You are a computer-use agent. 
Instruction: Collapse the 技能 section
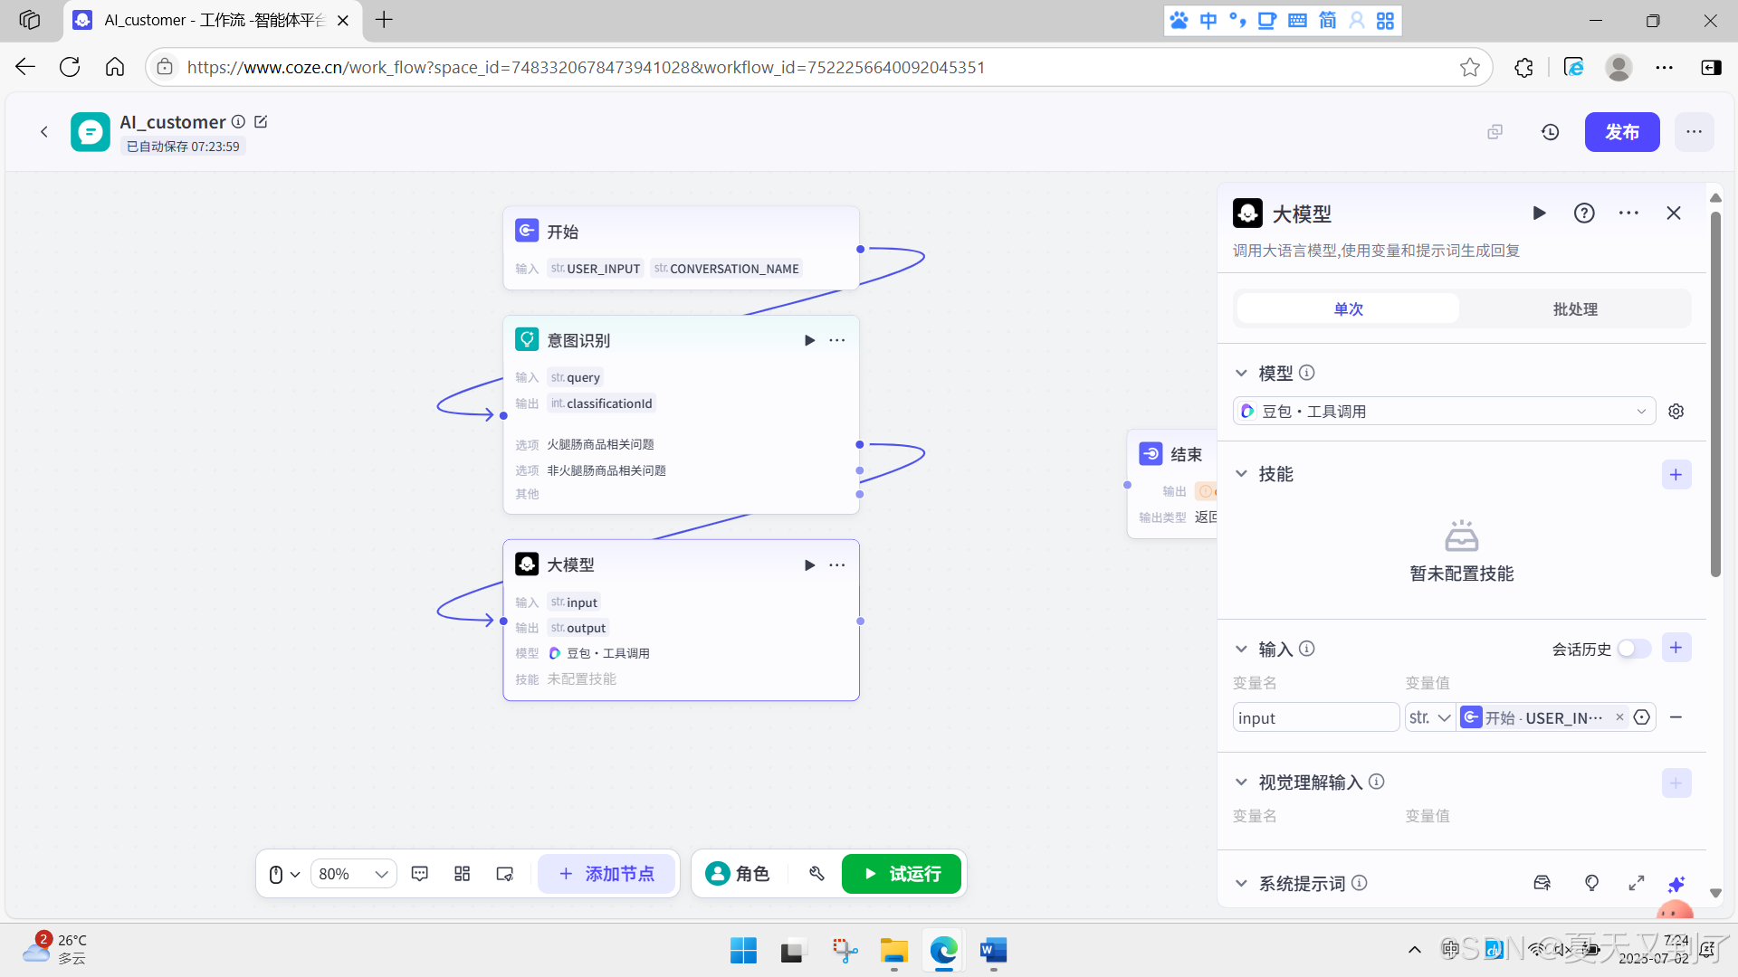[x=1242, y=474]
